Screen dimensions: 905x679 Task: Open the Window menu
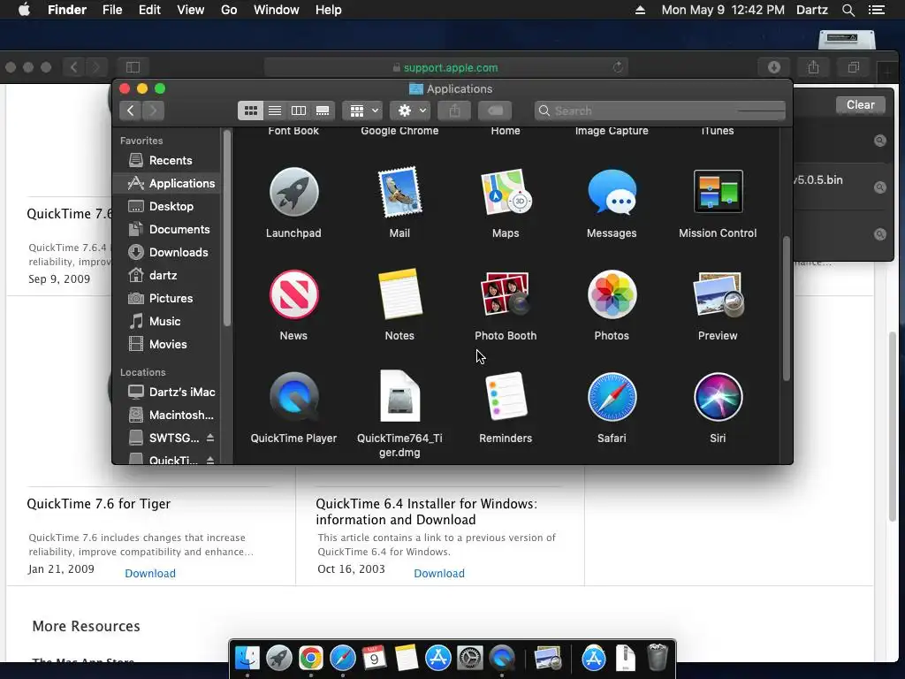tap(277, 10)
